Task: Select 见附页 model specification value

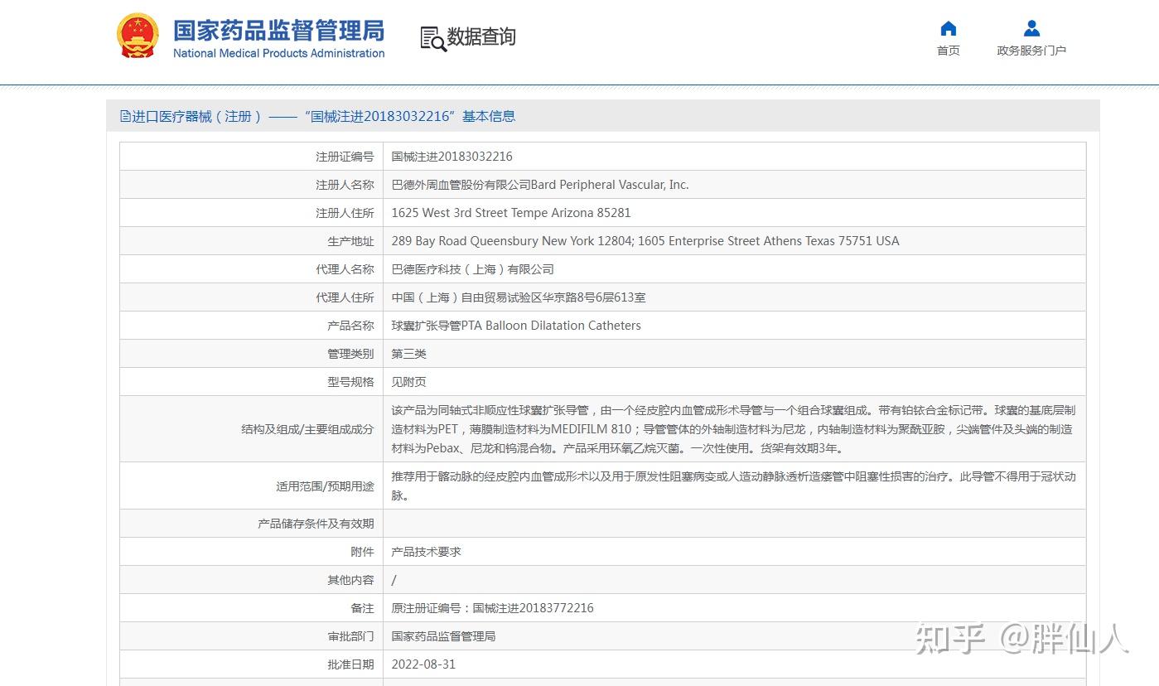Action: click(x=409, y=382)
